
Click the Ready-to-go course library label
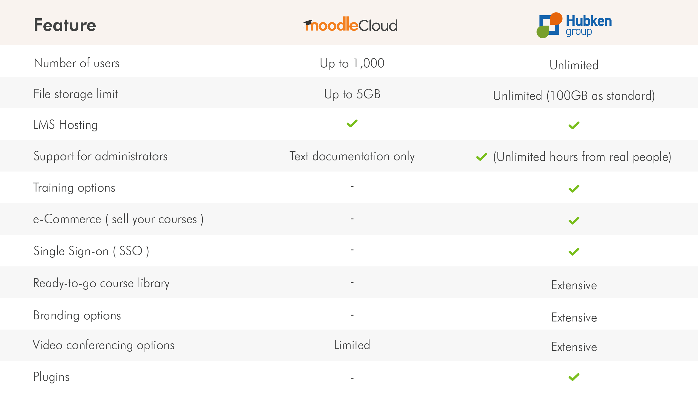pyautogui.click(x=101, y=283)
